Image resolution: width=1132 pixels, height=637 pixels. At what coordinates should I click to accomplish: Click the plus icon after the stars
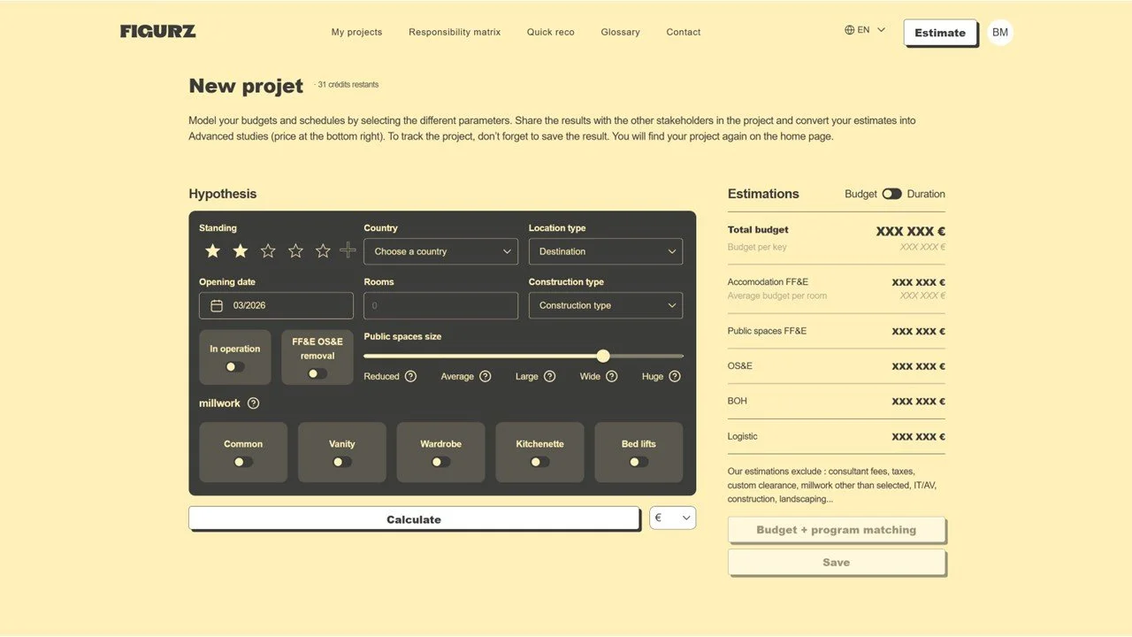[348, 250]
